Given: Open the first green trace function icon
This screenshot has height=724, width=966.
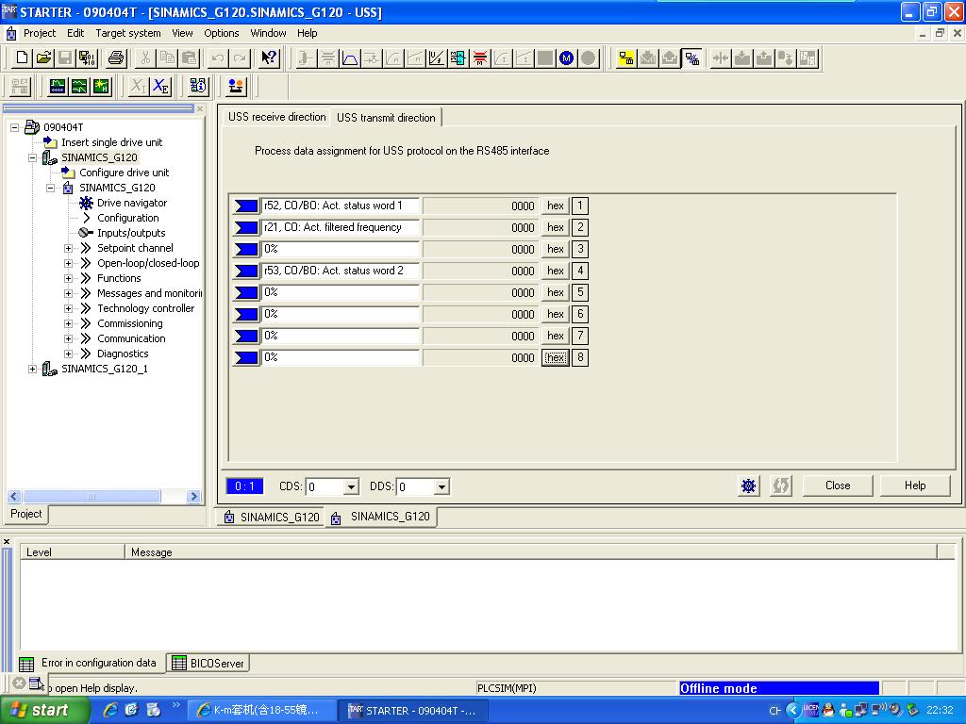Looking at the screenshot, I should pos(58,86).
